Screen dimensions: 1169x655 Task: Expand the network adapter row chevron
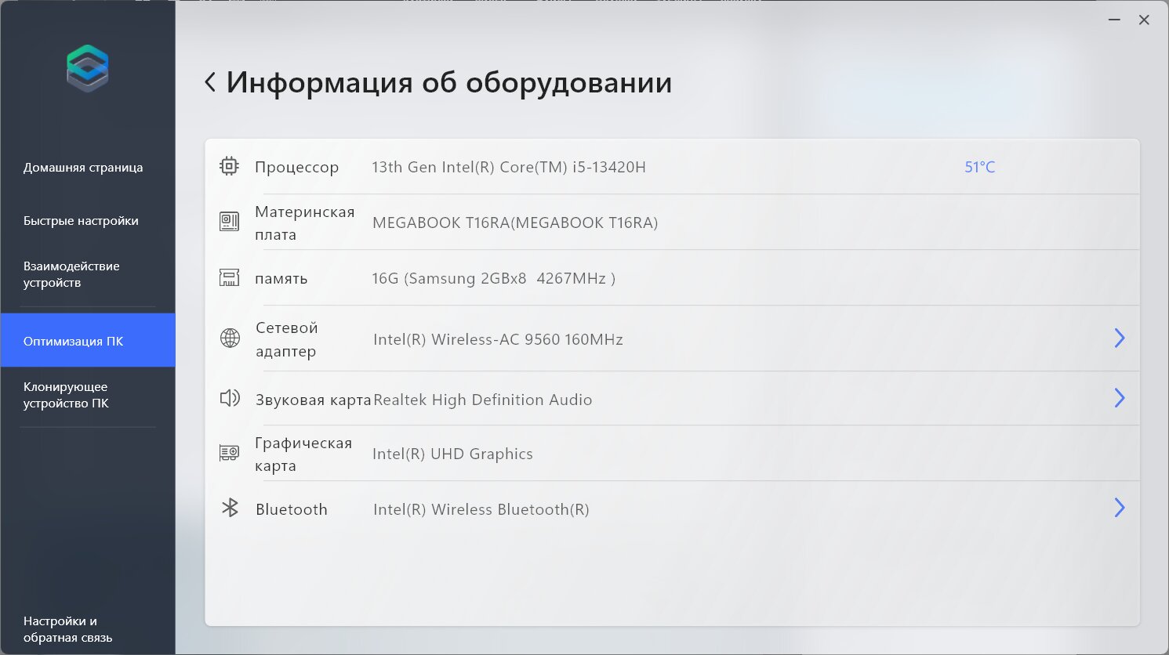point(1120,338)
